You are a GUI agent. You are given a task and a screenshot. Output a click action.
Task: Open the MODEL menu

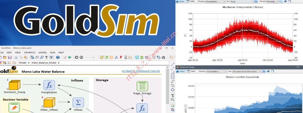[42, 52]
